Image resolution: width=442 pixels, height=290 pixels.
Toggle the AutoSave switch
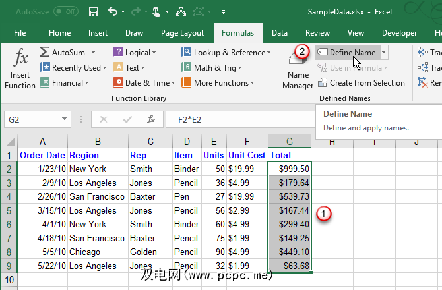tap(65, 11)
